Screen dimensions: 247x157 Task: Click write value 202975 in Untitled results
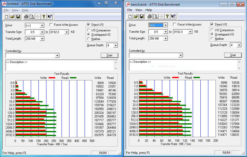click(x=99, y=135)
